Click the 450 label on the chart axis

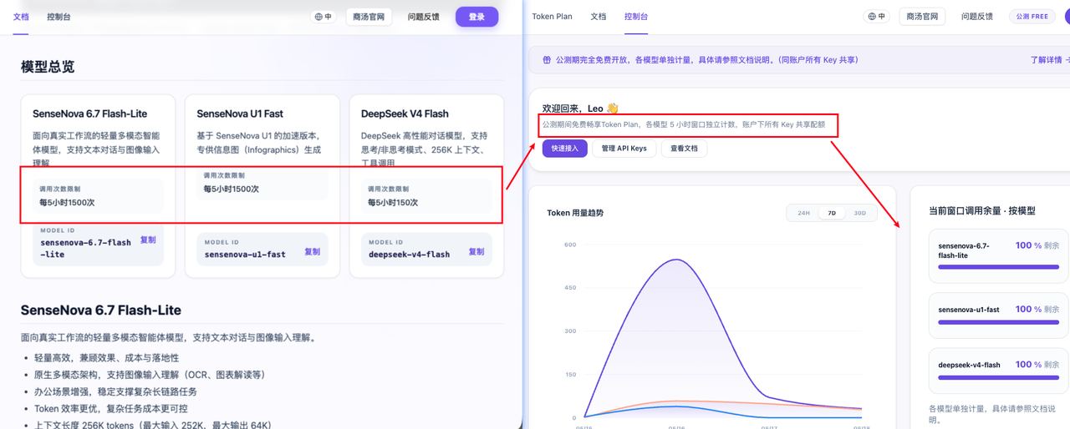coord(570,288)
